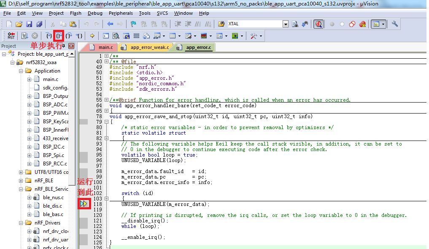Screen dimensions: 429x249
Task: Open Call Stack window icon
Action: [x=146, y=36]
